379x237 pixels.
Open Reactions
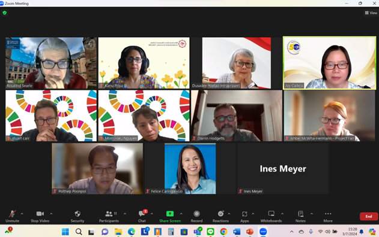(x=220, y=216)
